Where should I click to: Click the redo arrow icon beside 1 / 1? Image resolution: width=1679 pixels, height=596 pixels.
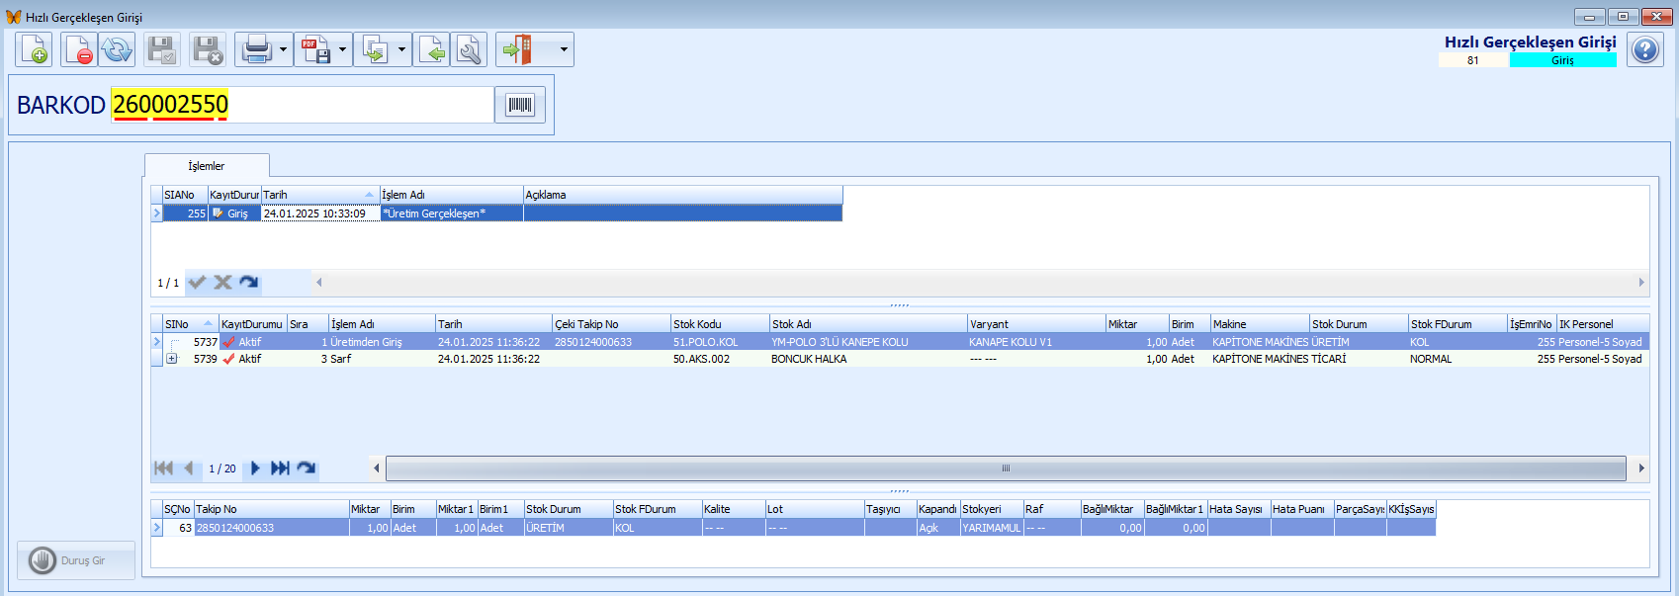(x=249, y=283)
